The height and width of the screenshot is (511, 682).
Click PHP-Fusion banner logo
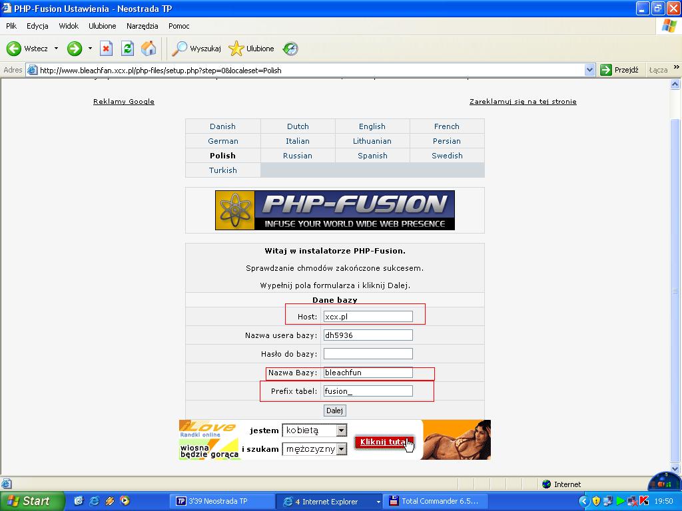pos(335,210)
